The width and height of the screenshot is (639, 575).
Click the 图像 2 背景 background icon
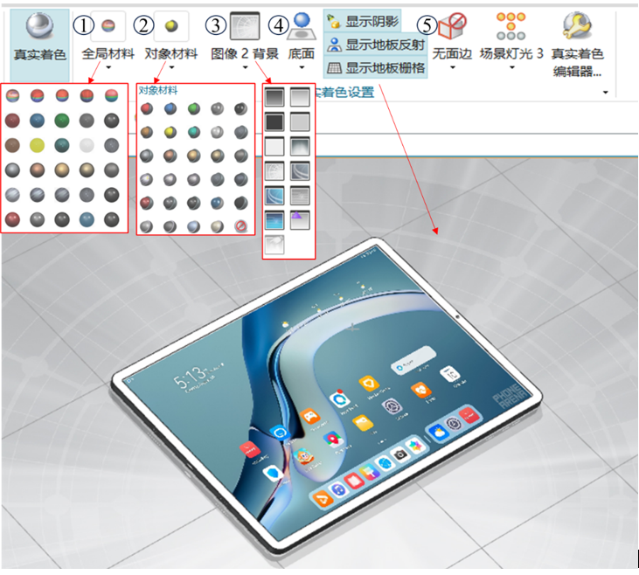coord(245,26)
